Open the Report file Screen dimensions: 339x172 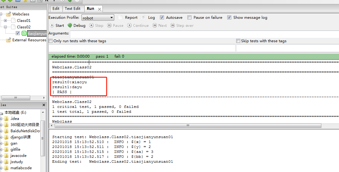pyautogui.click(x=128, y=18)
